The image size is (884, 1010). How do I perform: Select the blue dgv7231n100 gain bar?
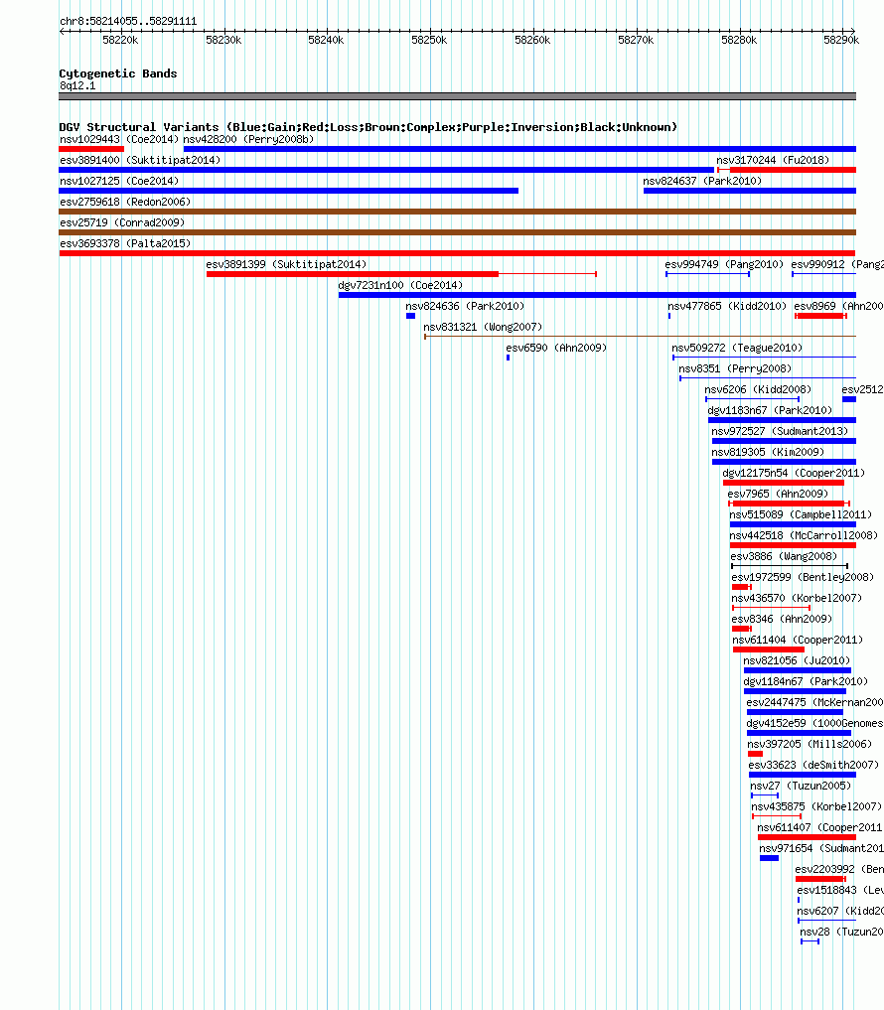[597, 295]
